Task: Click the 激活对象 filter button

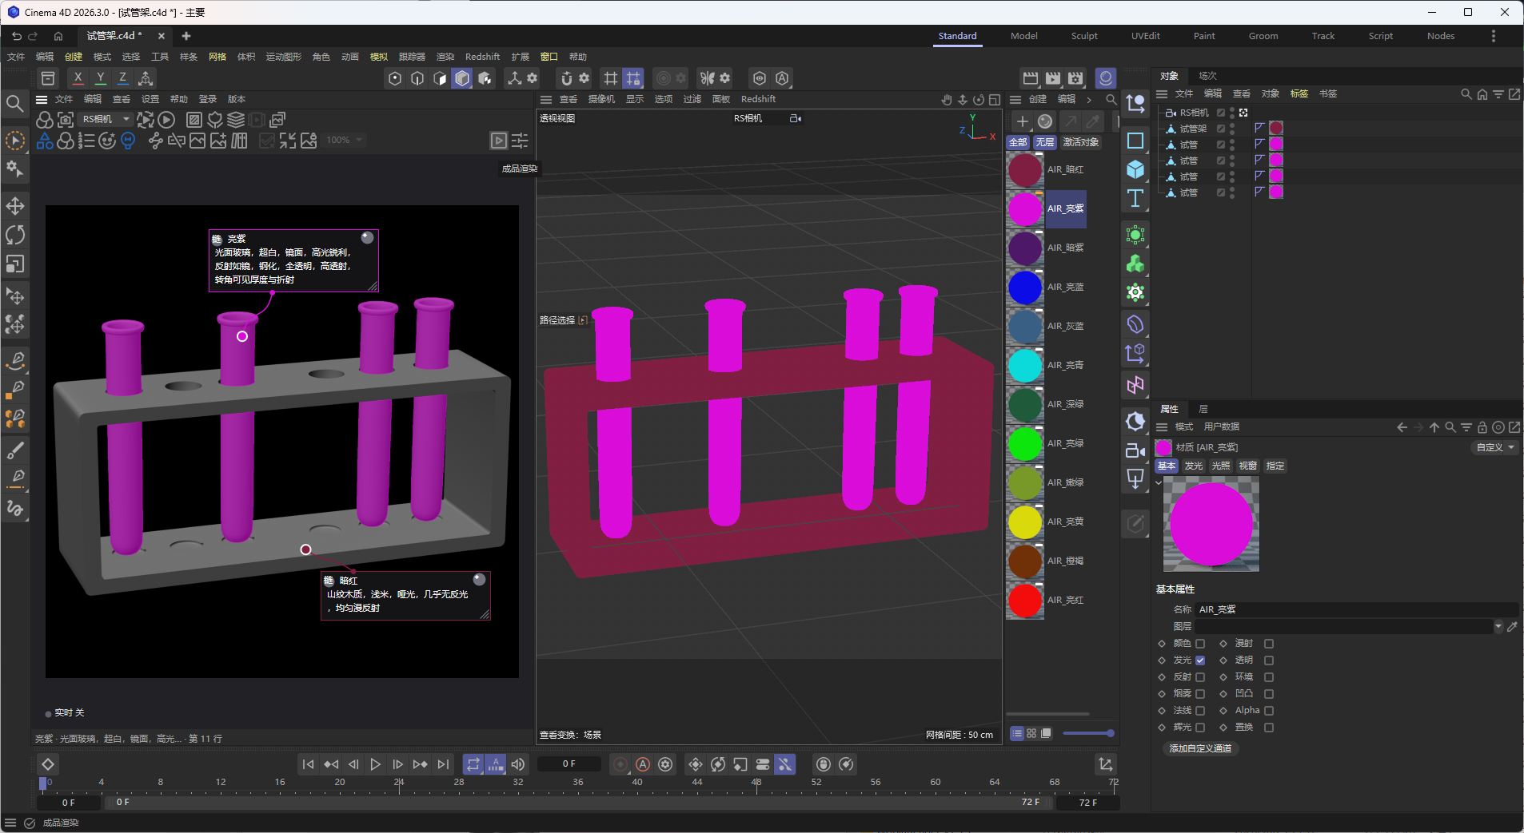Action: coord(1080,142)
